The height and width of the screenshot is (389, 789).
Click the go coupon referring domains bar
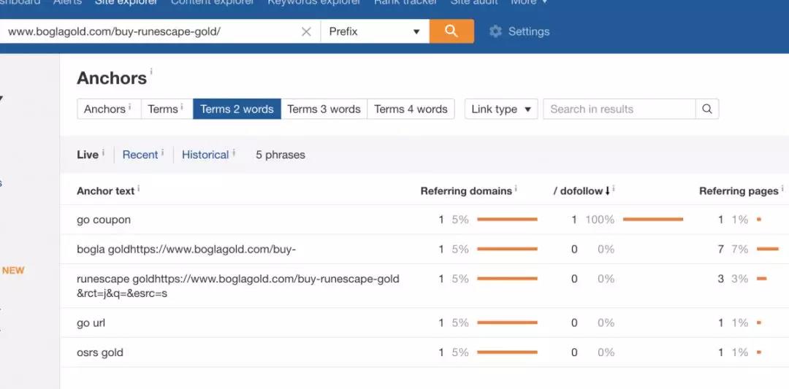pos(507,220)
